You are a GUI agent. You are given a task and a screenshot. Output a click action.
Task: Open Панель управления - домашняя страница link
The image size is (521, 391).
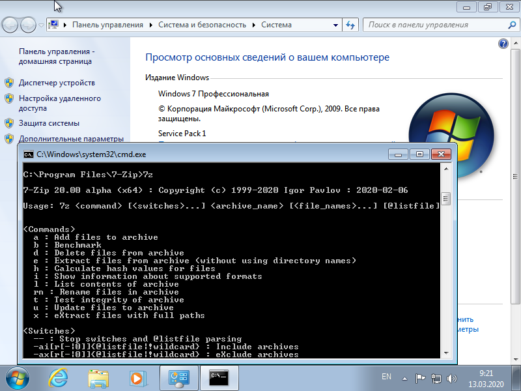[x=57, y=56]
